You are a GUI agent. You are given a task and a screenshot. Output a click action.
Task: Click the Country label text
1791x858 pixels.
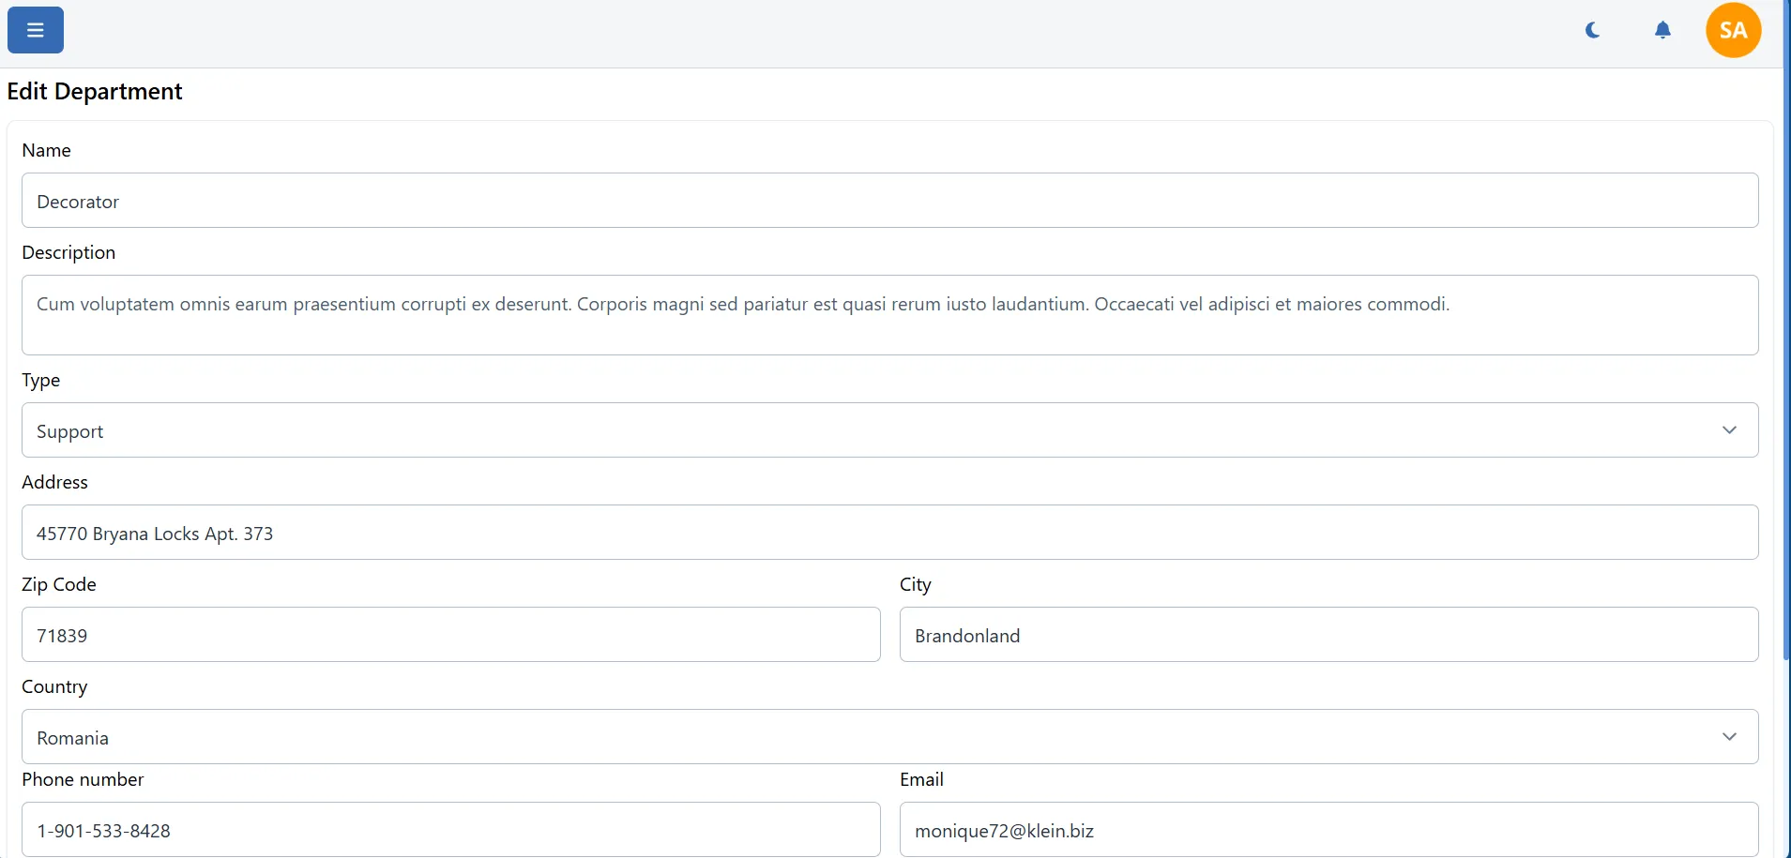coord(54,687)
